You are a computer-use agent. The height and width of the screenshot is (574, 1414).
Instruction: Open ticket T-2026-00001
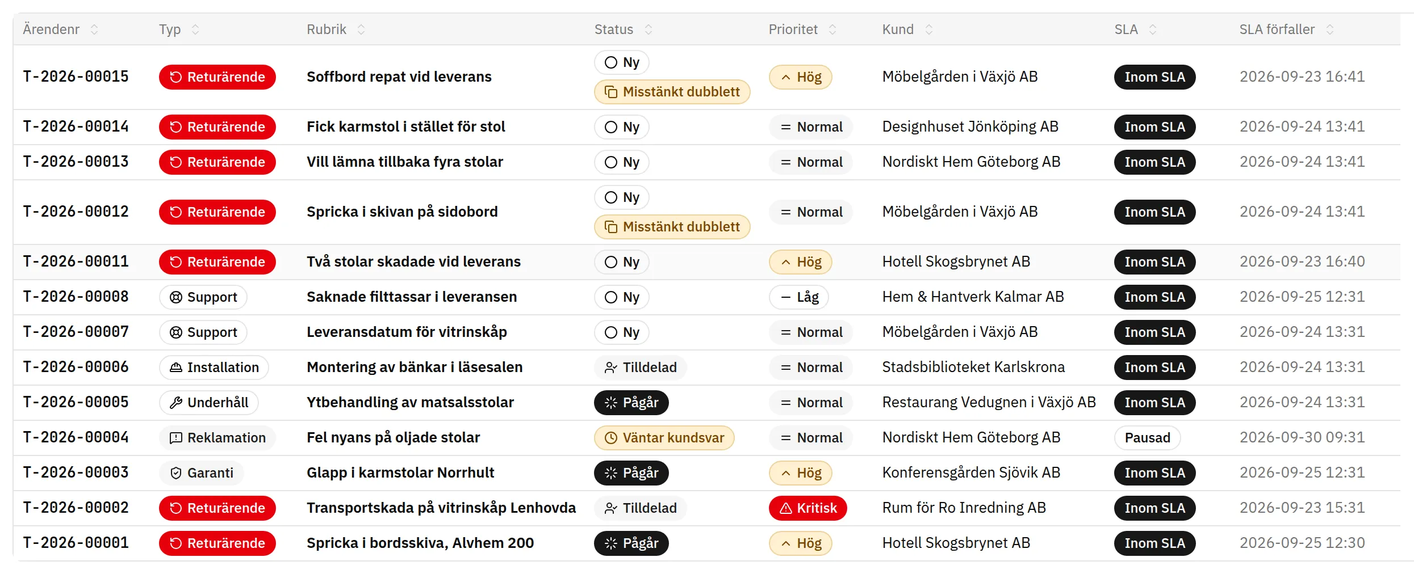pyautogui.click(x=76, y=543)
